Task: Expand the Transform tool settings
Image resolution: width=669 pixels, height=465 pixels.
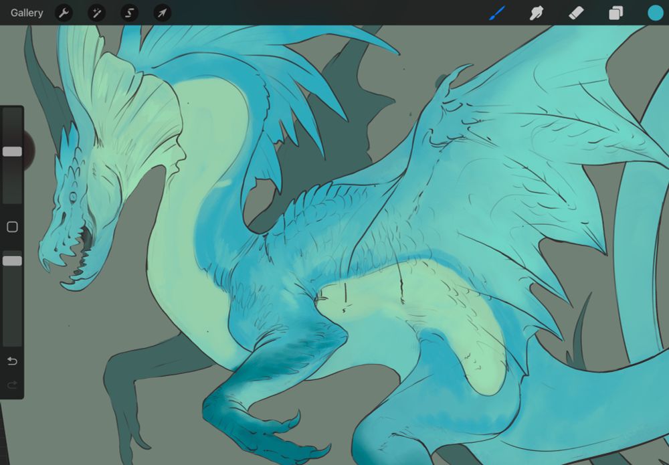Action: pyautogui.click(x=161, y=13)
